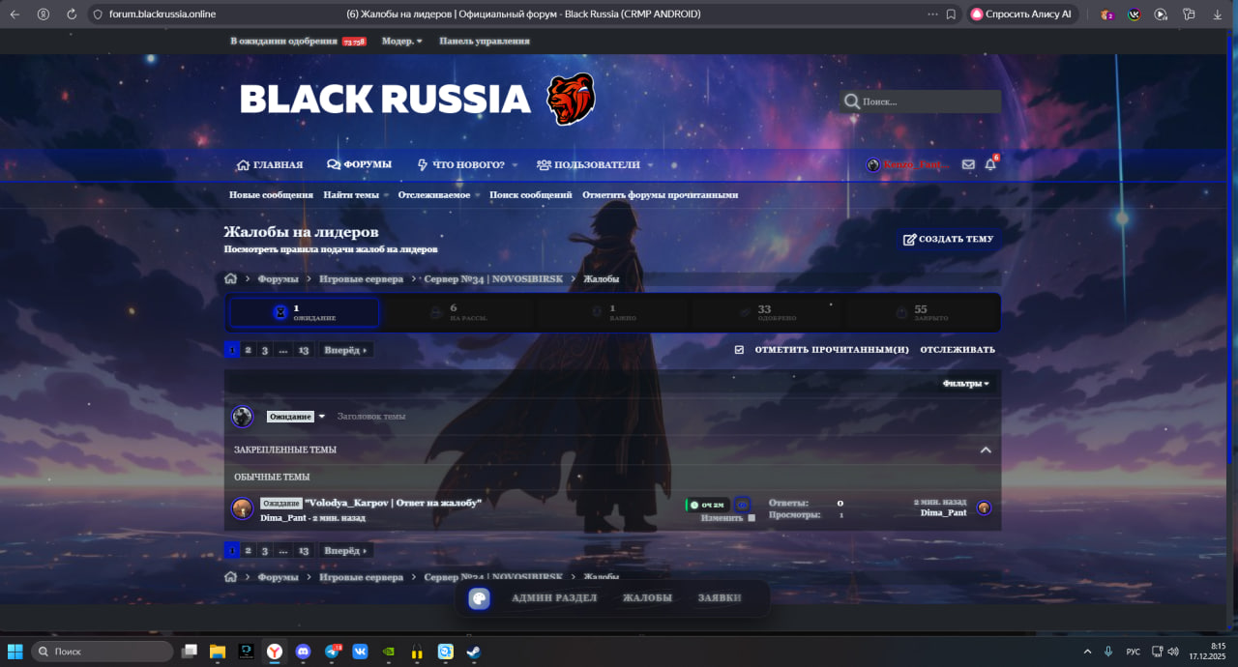Open the inbox envelope icon
The width and height of the screenshot is (1238, 667).
(x=968, y=164)
